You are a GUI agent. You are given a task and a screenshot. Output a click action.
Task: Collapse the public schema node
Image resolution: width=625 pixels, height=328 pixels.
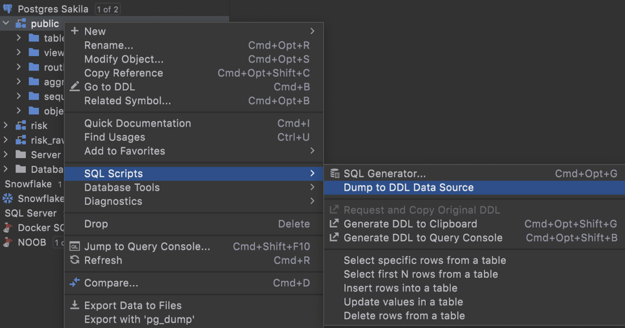(6, 23)
